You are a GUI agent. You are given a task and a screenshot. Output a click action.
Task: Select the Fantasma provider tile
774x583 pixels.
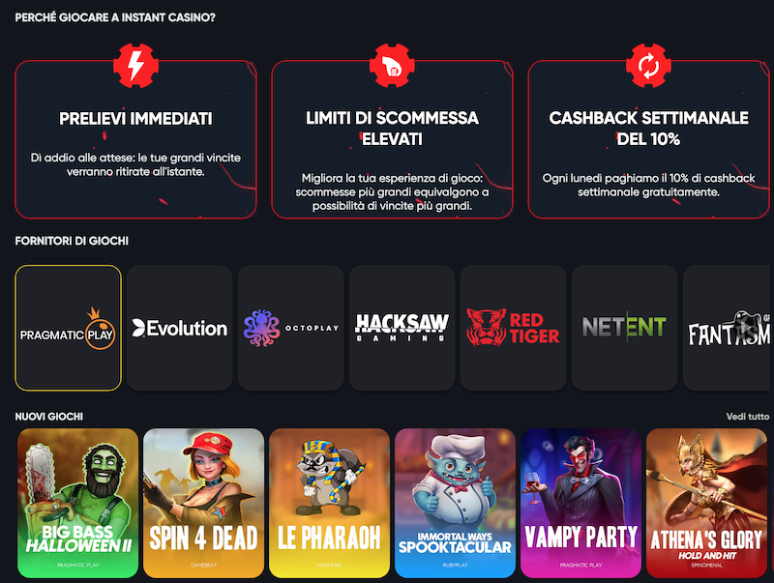point(729,328)
